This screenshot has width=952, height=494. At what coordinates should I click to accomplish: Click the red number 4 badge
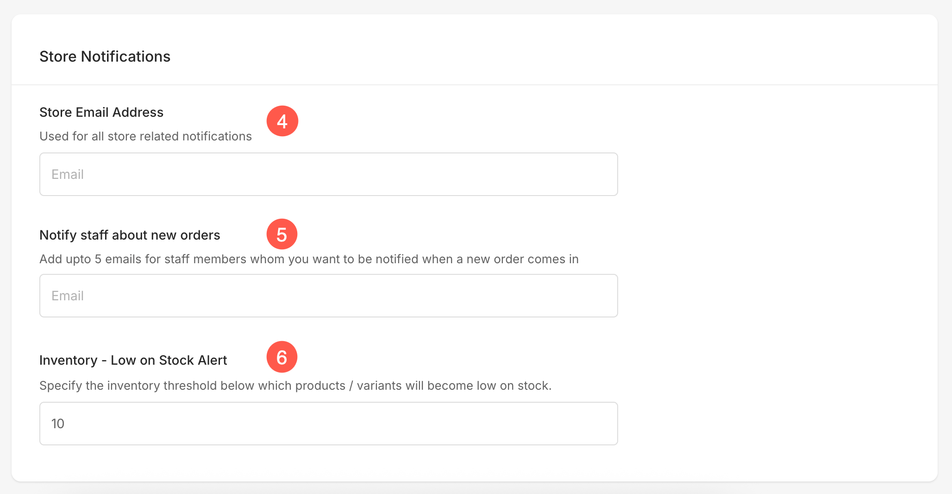point(282,121)
